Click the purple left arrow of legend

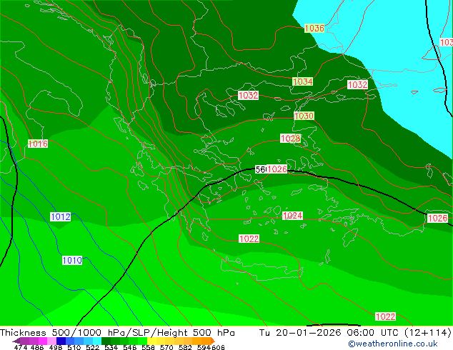click(x=16, y=341)
